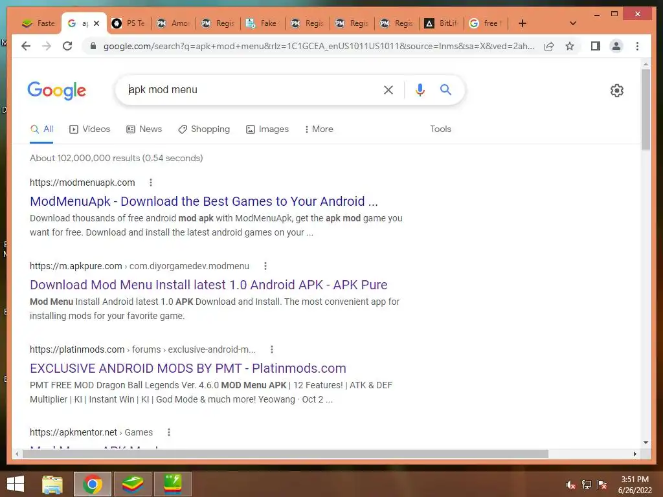663x497 pixels.
Task: Switch to the Images results tab
Action: click(267, 129)
